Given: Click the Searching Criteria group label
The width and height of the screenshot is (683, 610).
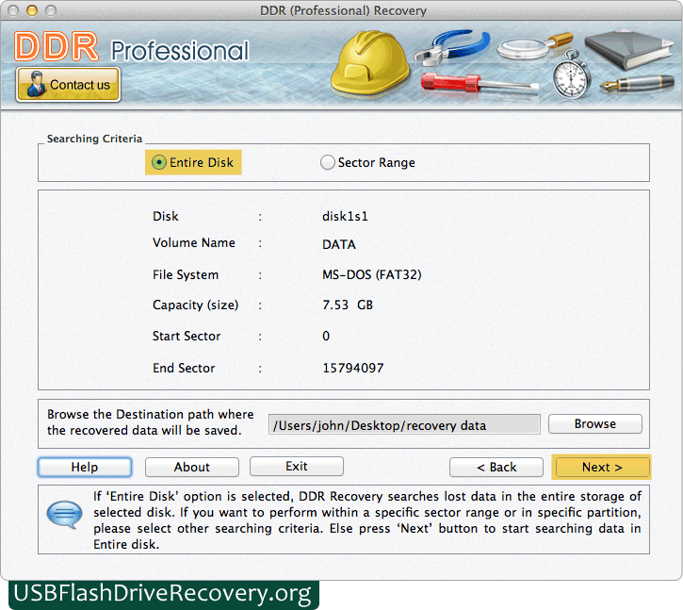Looking at the screenshot, I should [94, 139].
